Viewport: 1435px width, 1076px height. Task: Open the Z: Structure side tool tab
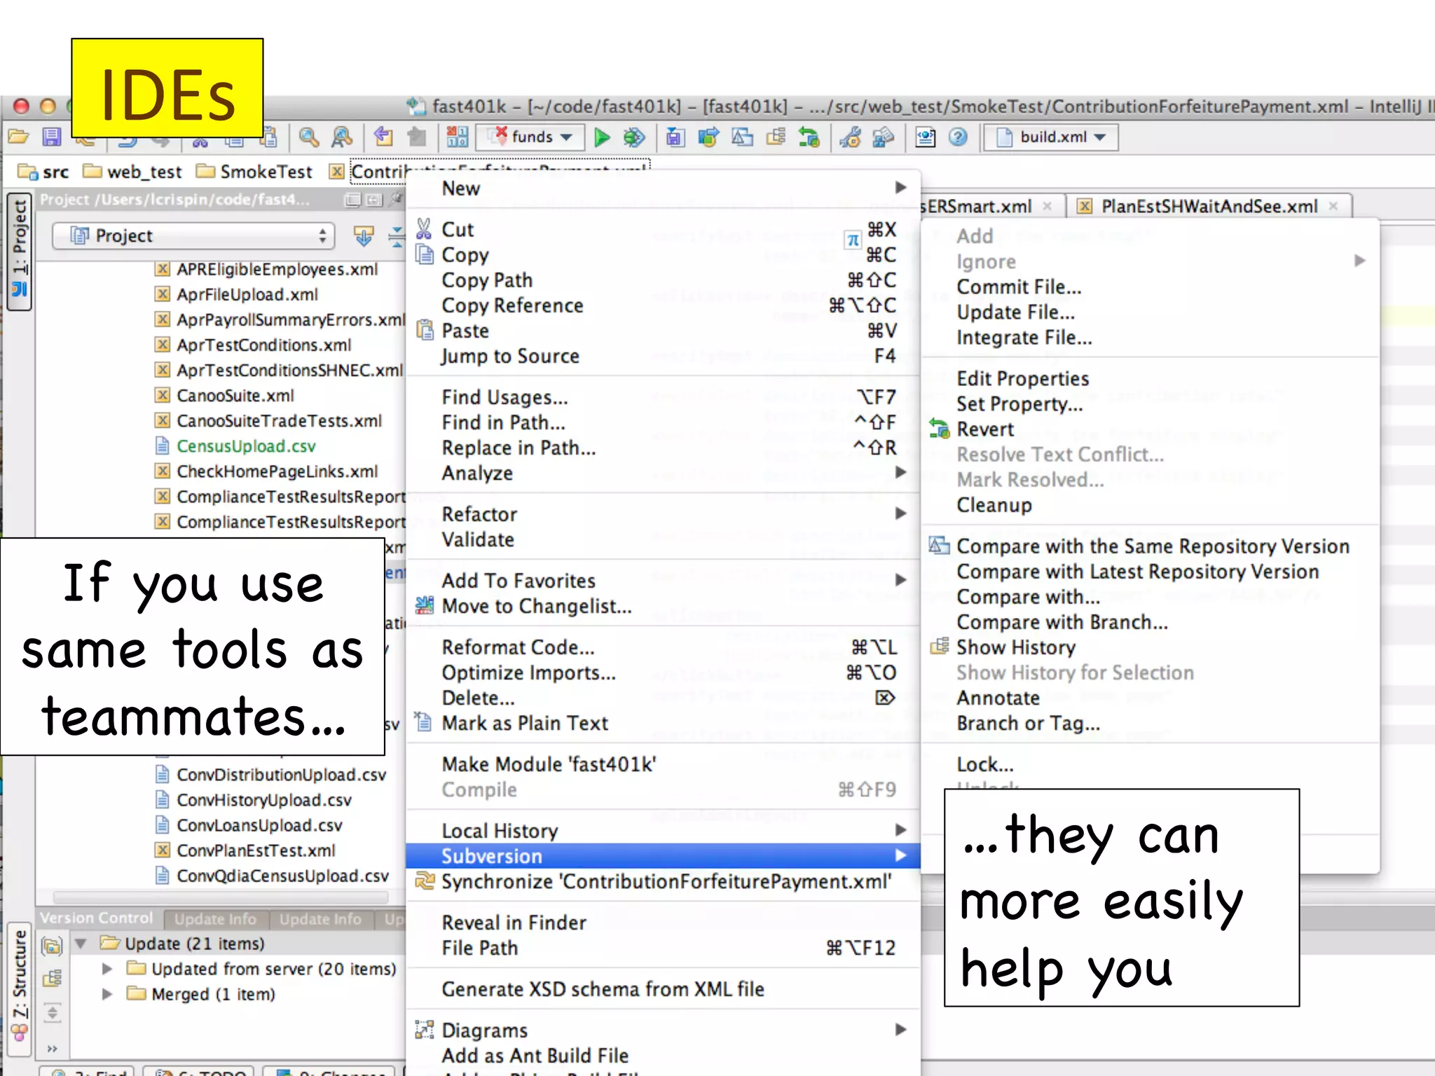click(x=20, y=988)
